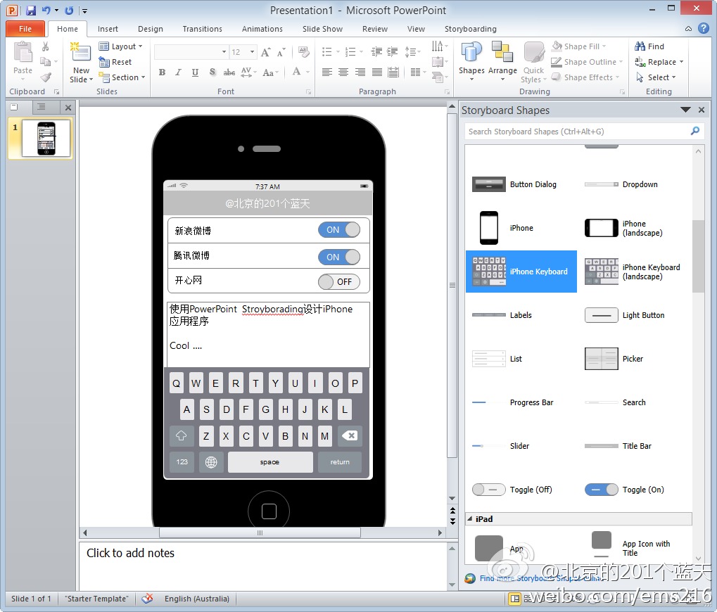717x612 pixels.
Task: Increase the font size
Action: (x=266, y=52)
